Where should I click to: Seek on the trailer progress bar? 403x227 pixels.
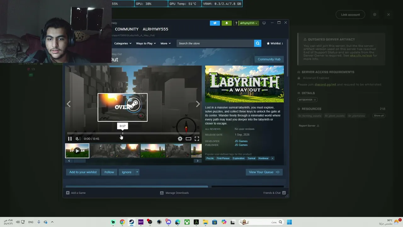tap(133, 133)
